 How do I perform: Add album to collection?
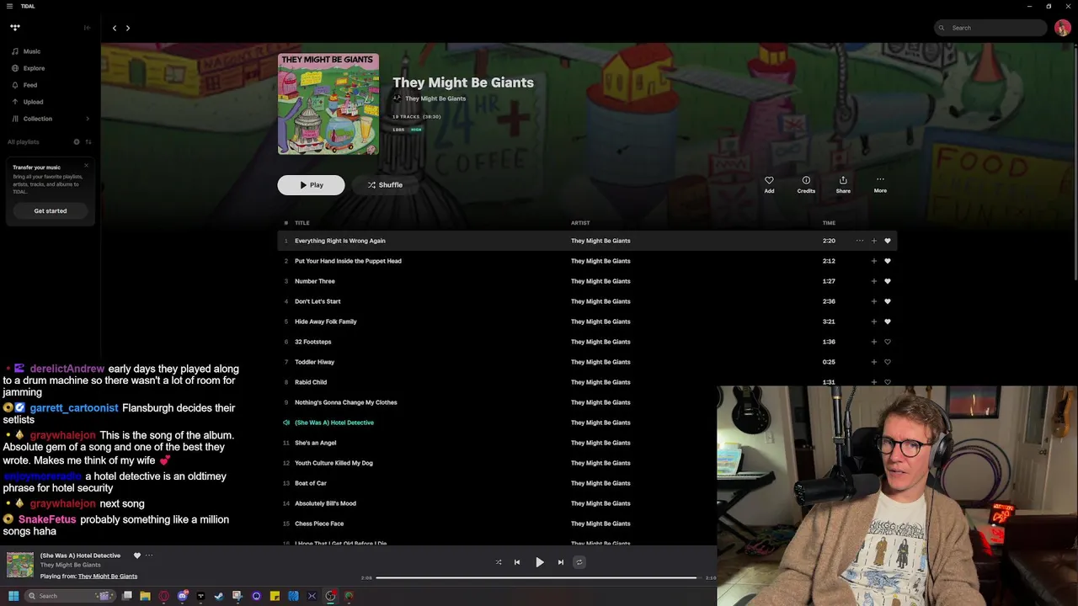coord(769,184)
